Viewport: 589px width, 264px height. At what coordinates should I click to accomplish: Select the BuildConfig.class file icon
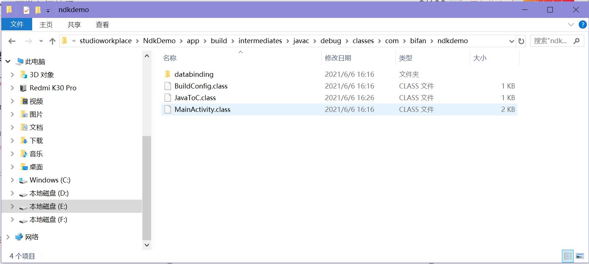[x=168, y=86]
